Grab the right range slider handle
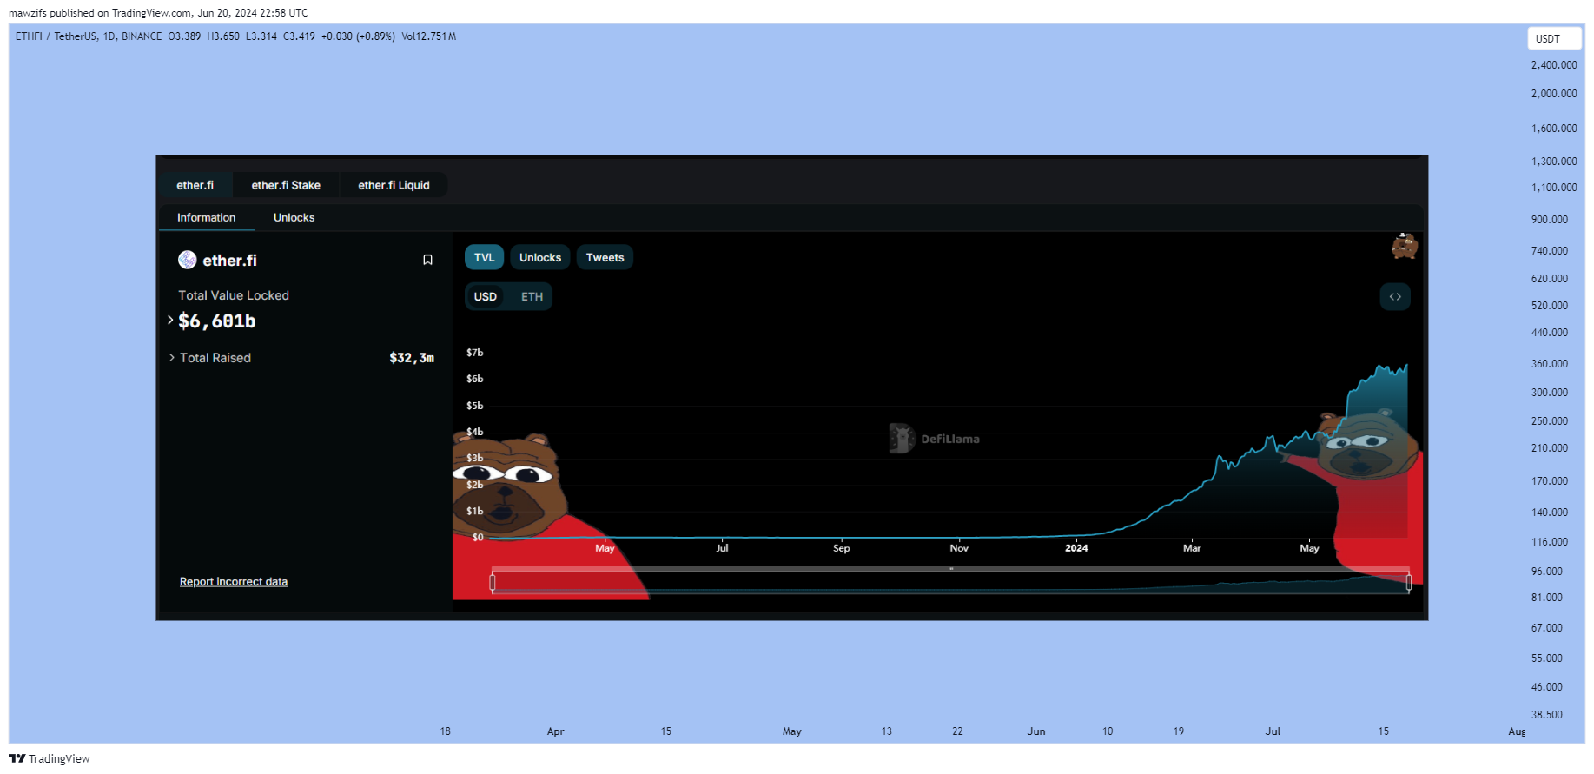The width and height of the screenshot is (1594, 774). coord(1409,583)
